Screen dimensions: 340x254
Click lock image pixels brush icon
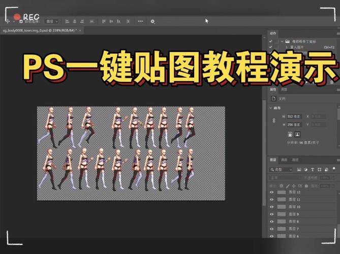(288, 186)
